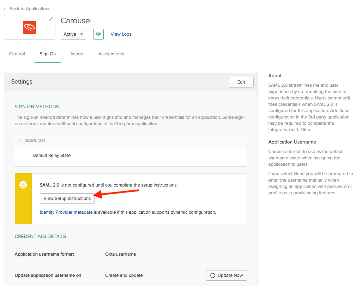This screenshot has height=286, width=362.
Task: Click the green handshake icon button
Action: point(98,34)
